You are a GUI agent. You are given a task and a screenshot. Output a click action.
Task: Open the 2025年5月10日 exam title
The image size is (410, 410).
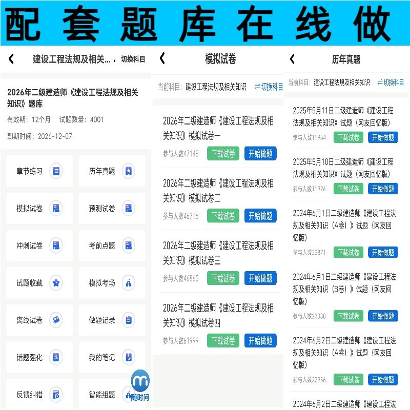[x=343, y=168]
